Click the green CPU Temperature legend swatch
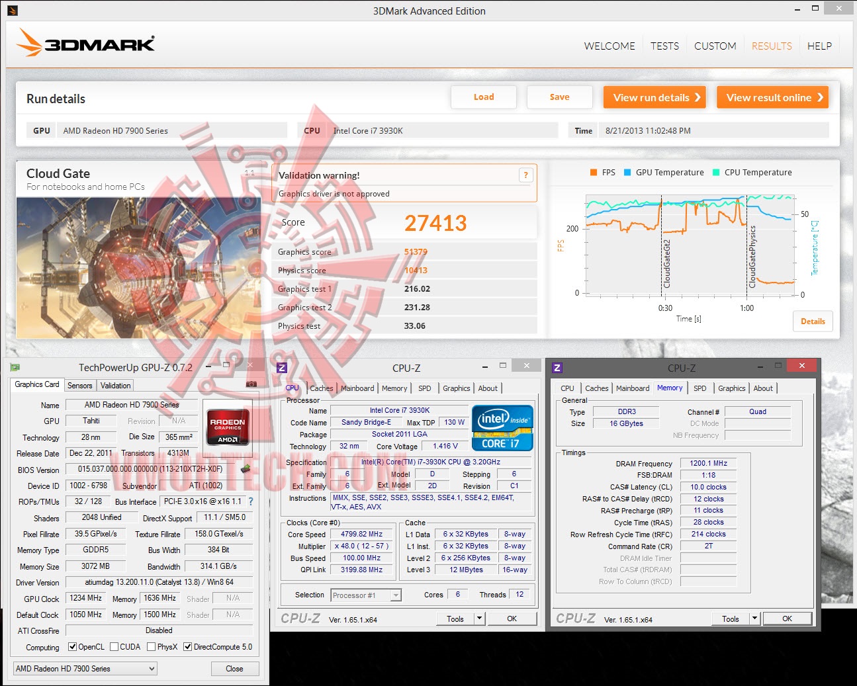This screenshot has height=686, width=857. [716, 173]
